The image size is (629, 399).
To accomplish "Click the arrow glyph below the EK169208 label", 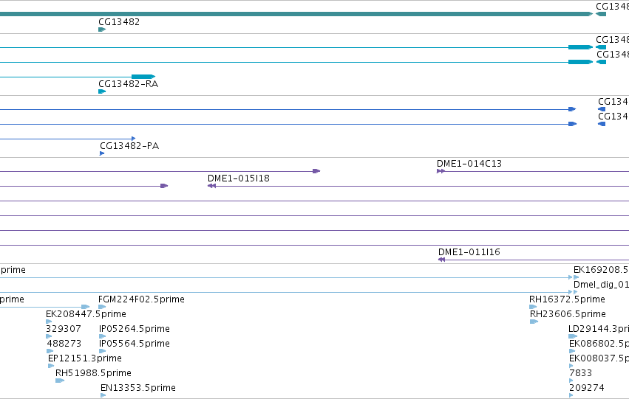I will pyautogui.click(x=576, y=277).
